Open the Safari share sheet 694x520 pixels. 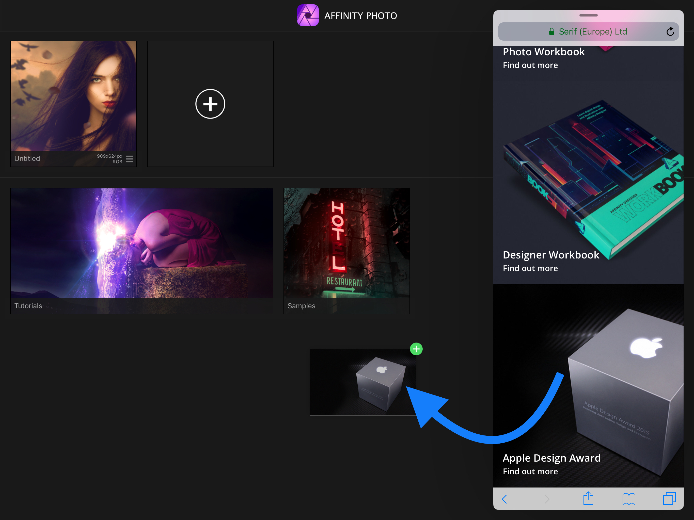point(588,499)
